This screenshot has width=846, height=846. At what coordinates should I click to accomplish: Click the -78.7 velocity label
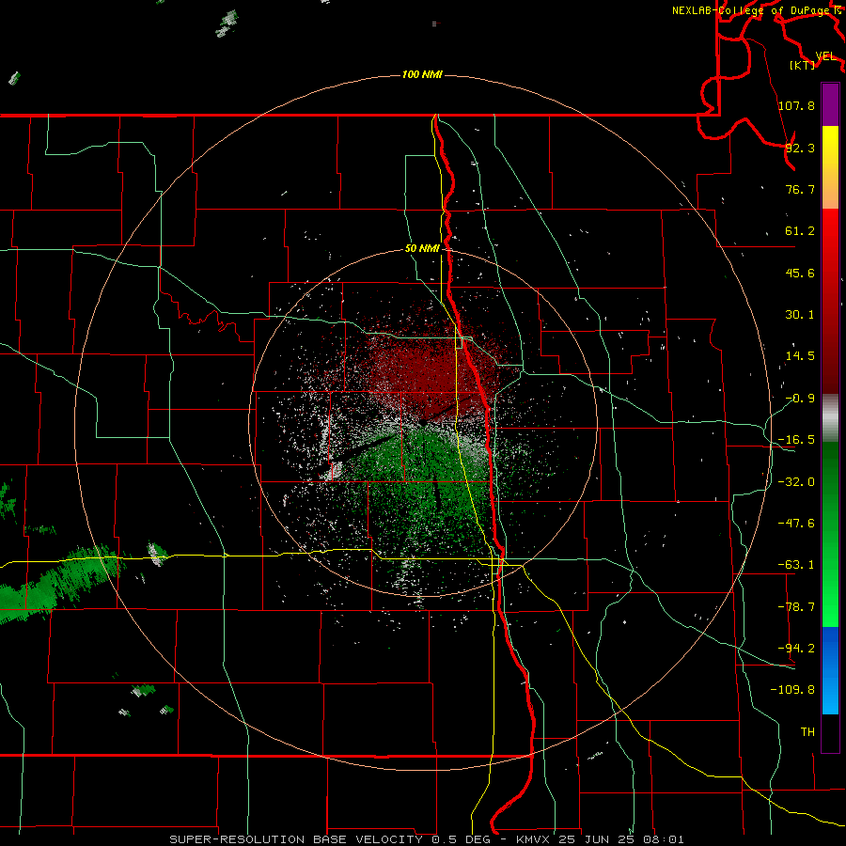[x=796, y=606]
